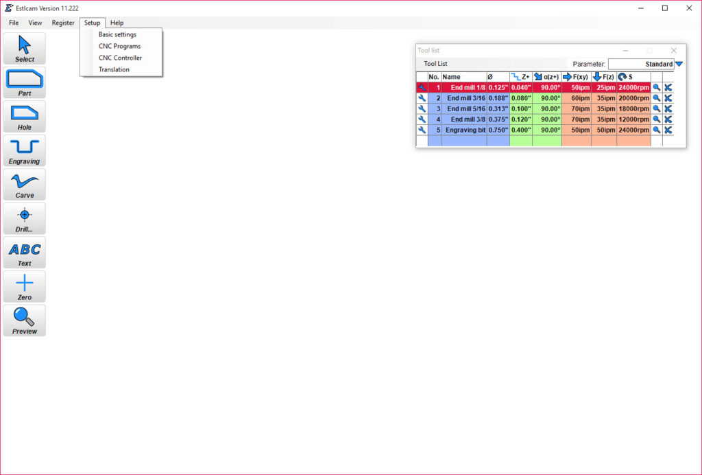Click wrench icon for End mill 3/8

[422, 119]
